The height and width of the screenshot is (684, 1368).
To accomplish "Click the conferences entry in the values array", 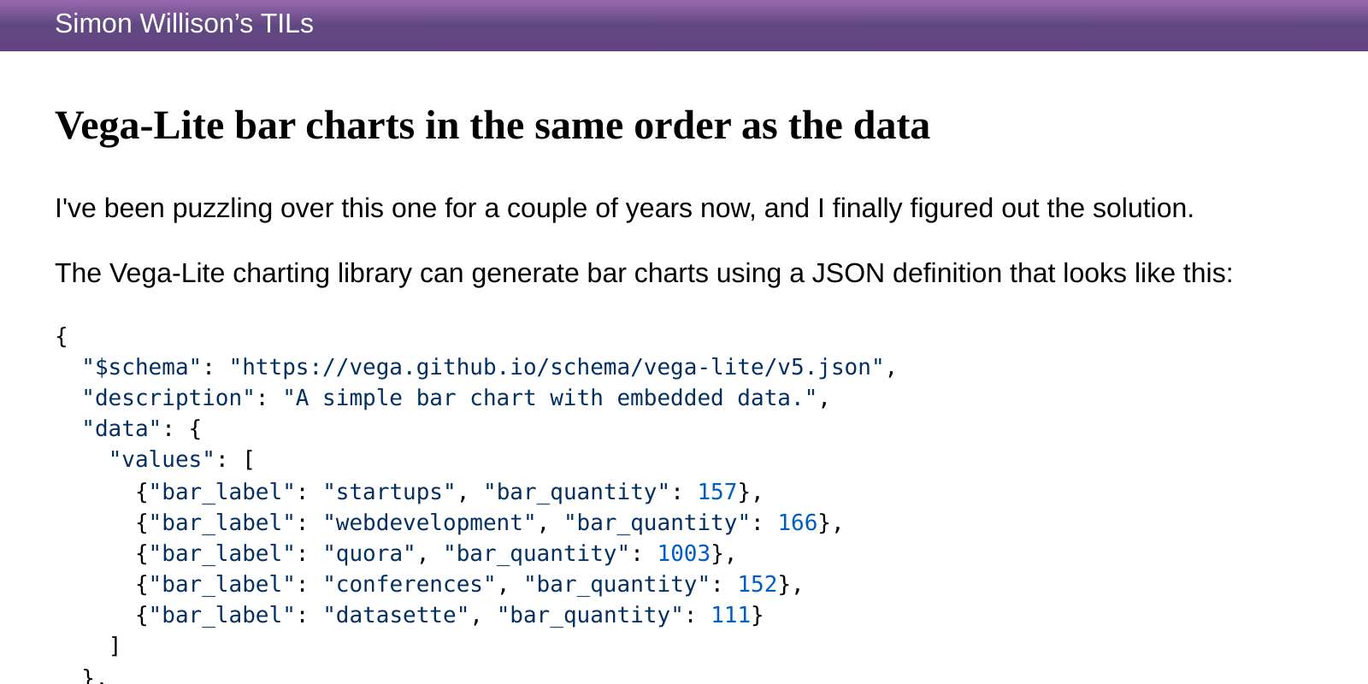I will 410,584.
